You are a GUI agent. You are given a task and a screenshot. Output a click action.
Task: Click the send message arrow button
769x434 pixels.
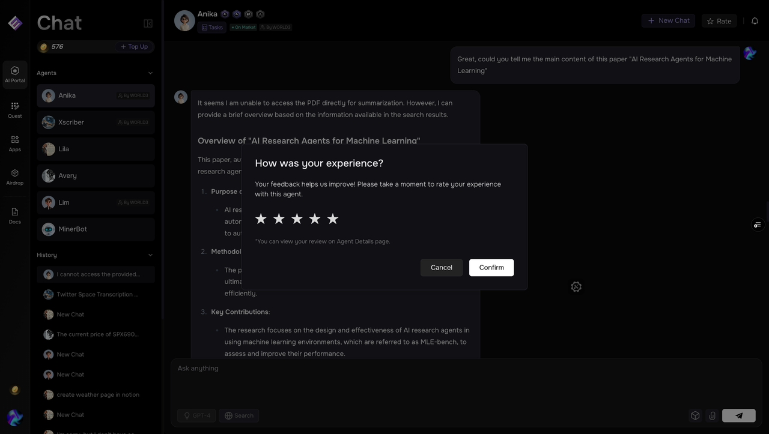(x=738, y=415)
